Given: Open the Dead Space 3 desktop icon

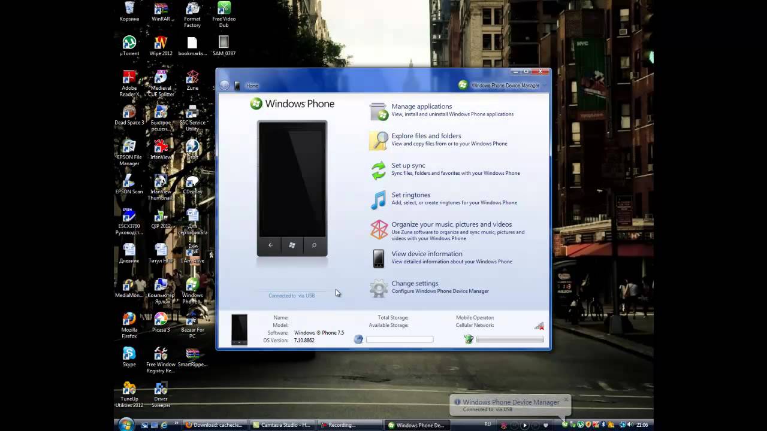Looking at the screenshot, I should click(x=129, y=116).
